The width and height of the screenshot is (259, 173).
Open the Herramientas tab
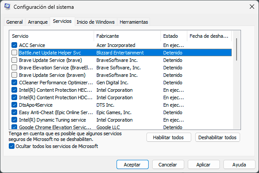coord(134,22)
